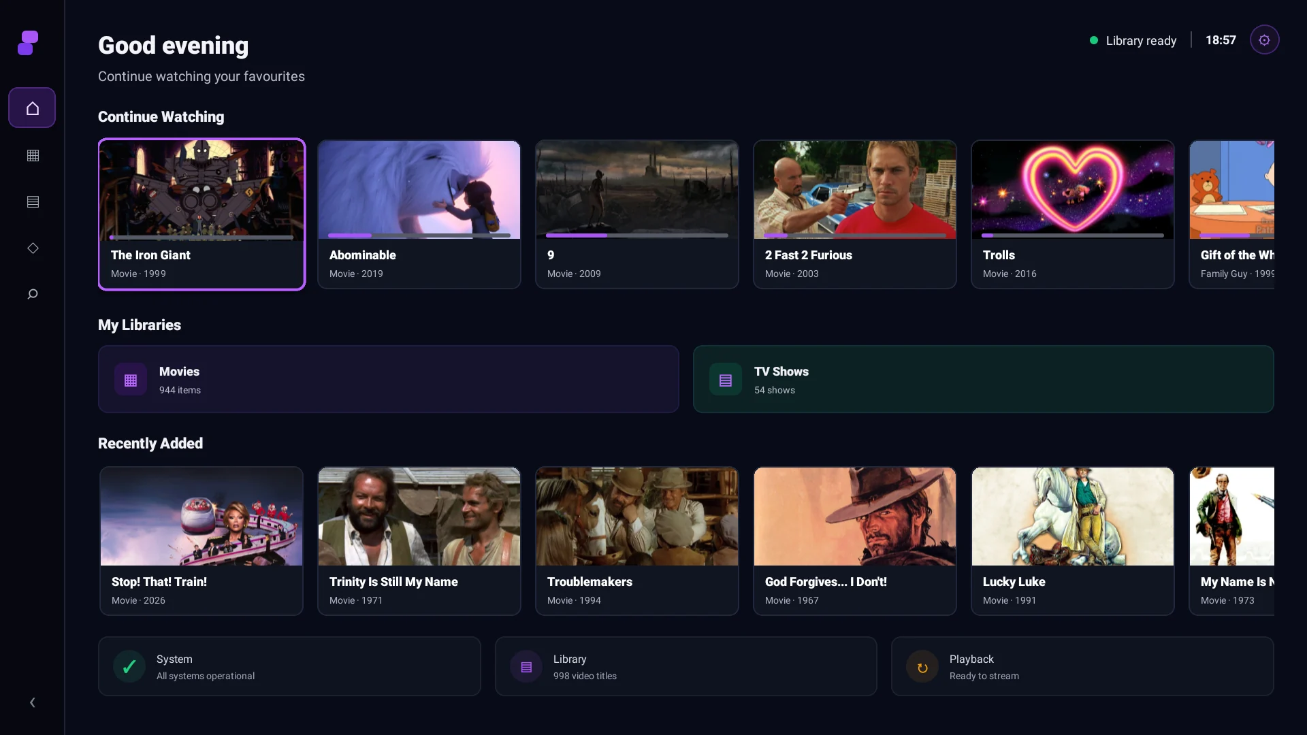Open the TV shows list icon in sidebar

(x=33, y=201)
